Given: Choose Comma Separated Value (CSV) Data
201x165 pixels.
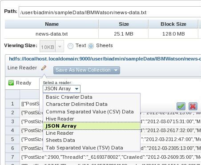Looking at the screenshot, I should [x=92, y=112].
